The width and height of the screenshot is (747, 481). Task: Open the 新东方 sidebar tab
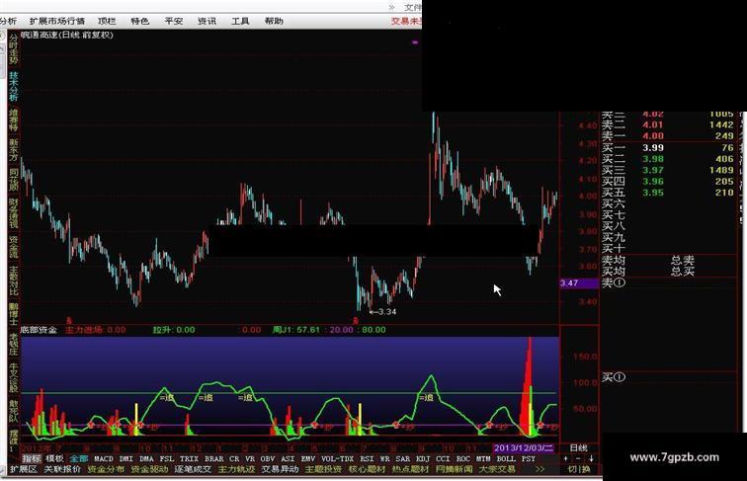[14, 150]
